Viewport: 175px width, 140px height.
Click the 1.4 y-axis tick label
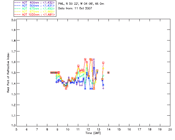click(x=13, y=83)
